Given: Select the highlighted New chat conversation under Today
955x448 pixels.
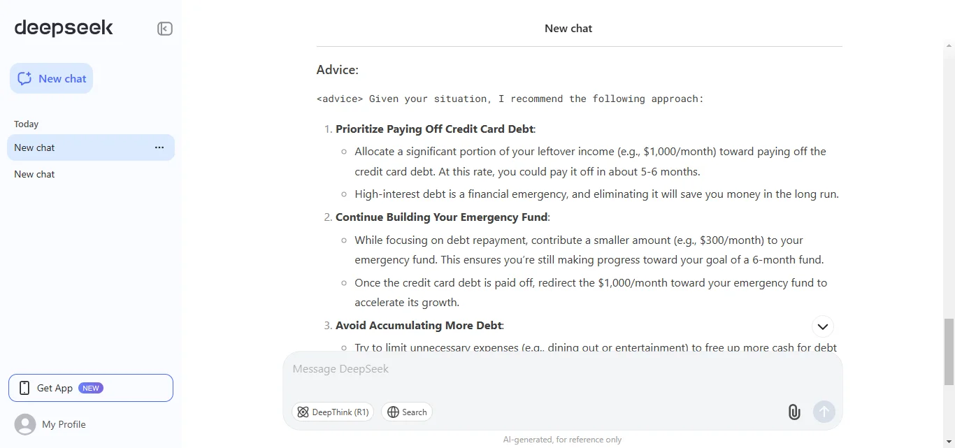Looking at the screenshot, I should 77,147.
